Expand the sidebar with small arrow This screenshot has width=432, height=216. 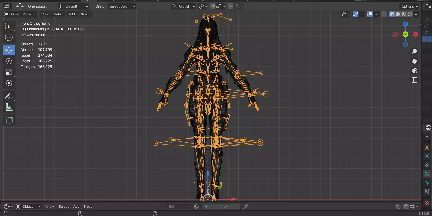(420, 25)
